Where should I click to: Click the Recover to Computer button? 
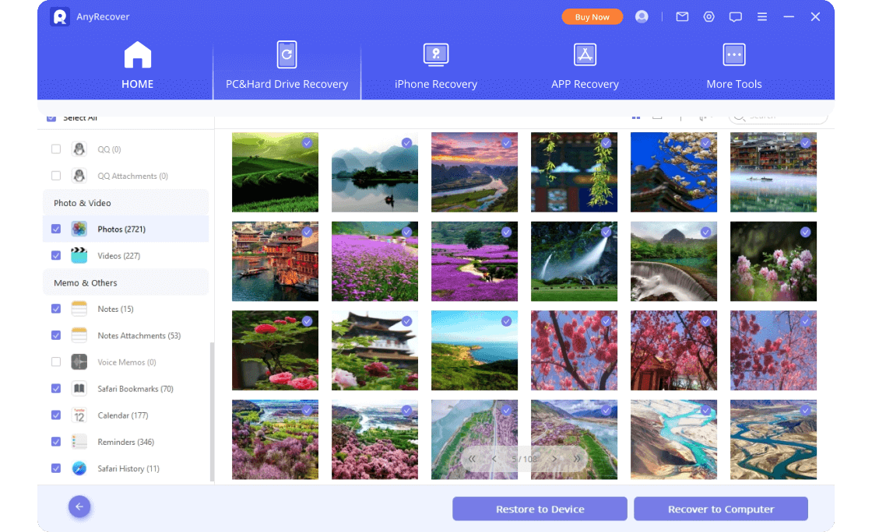click(x=720, y=509)
